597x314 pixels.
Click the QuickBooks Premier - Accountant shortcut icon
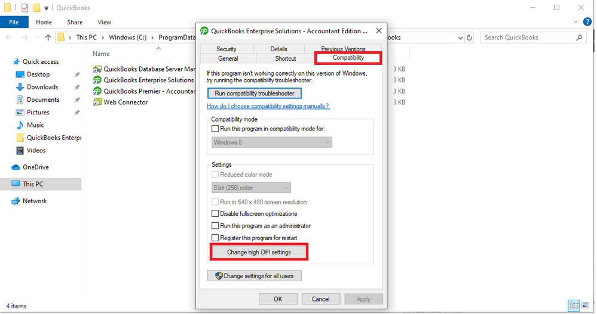tap(97, 91)
